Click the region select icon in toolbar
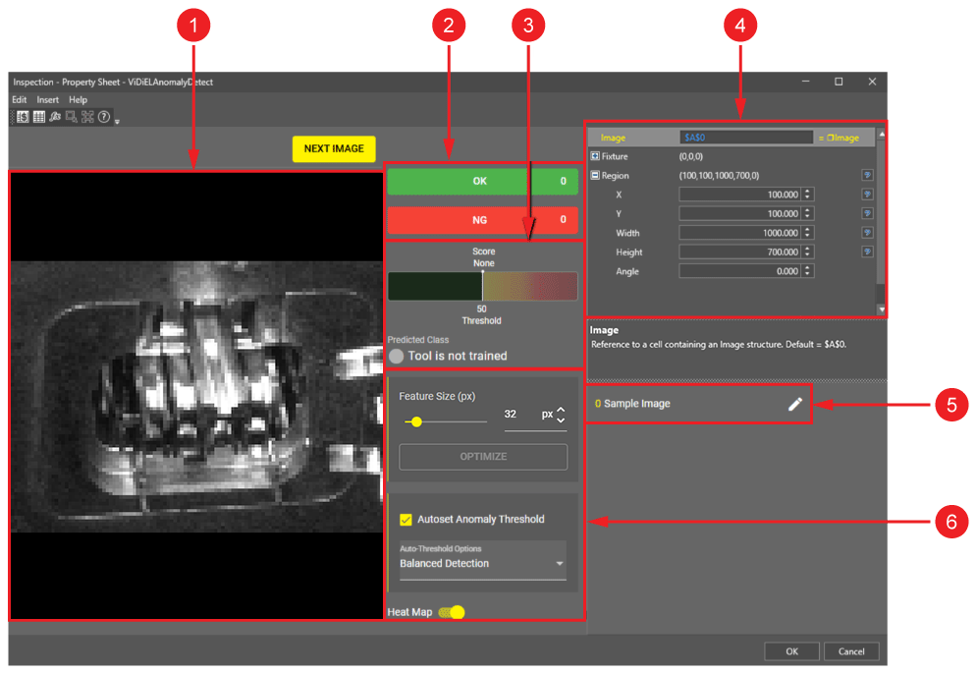This screenshot has height=673, width=976. point(72,117)
